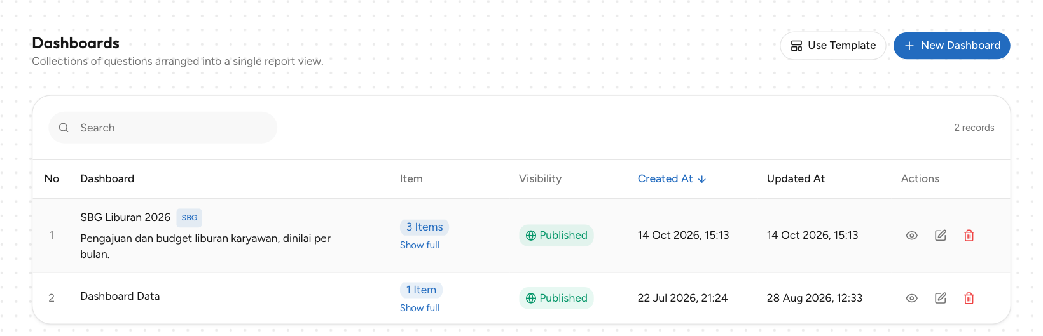Delete the SBG Liburan 2026 dashboard
1043x336 pixels.
(x=969, y=236)
